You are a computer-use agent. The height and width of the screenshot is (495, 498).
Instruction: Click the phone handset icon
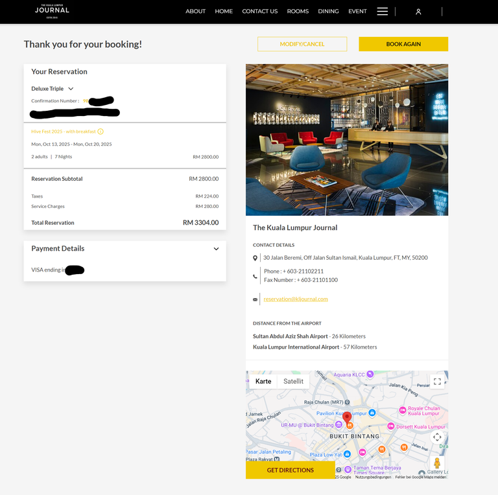coord(255,276)
